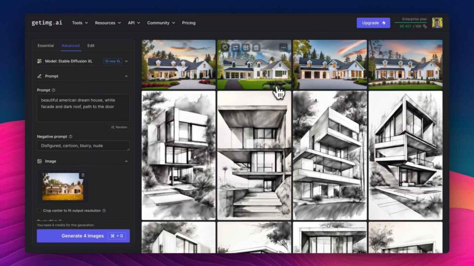Click the help icon next to Negative prompt
The width and height of the screenshot is (474, 266).
[70, 136]
